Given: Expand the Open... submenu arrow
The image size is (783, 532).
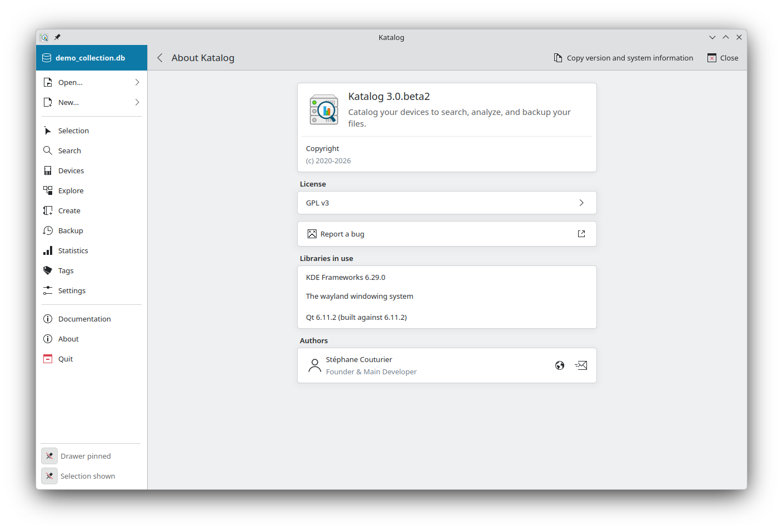Looking at the screenshot, I should click(137, 82).
